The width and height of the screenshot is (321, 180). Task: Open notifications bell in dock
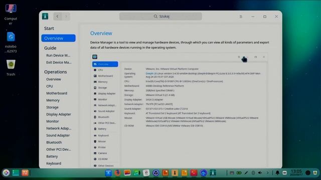point(277,173)
